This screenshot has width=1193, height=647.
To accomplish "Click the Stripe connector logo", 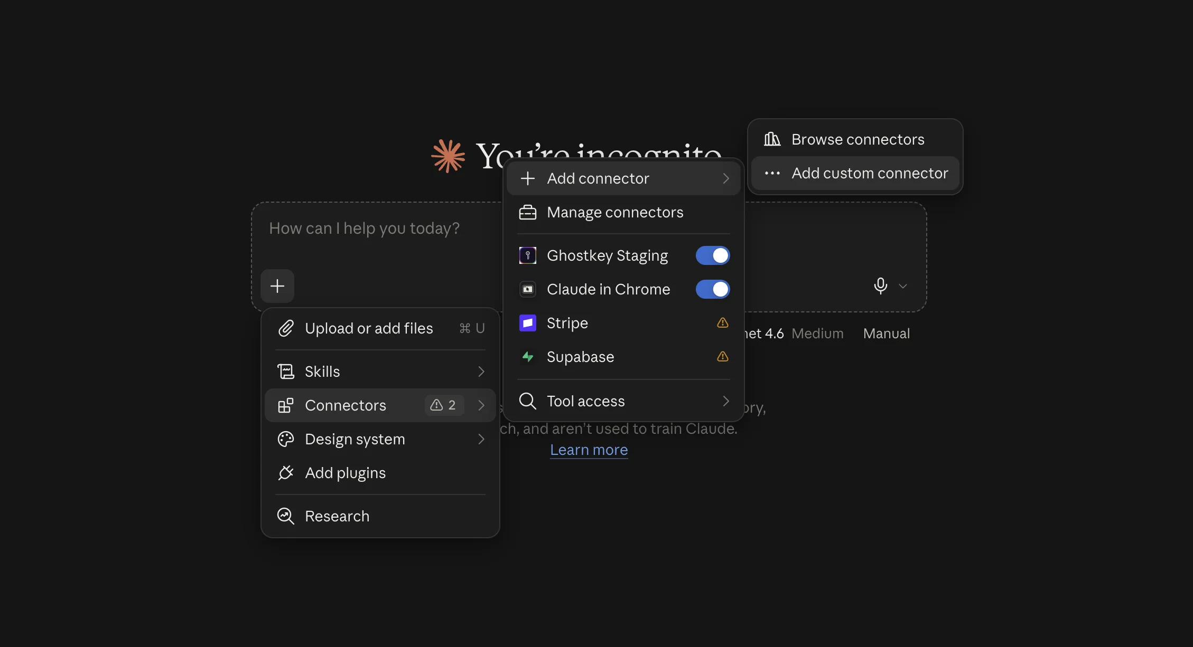I will (528, 323).
